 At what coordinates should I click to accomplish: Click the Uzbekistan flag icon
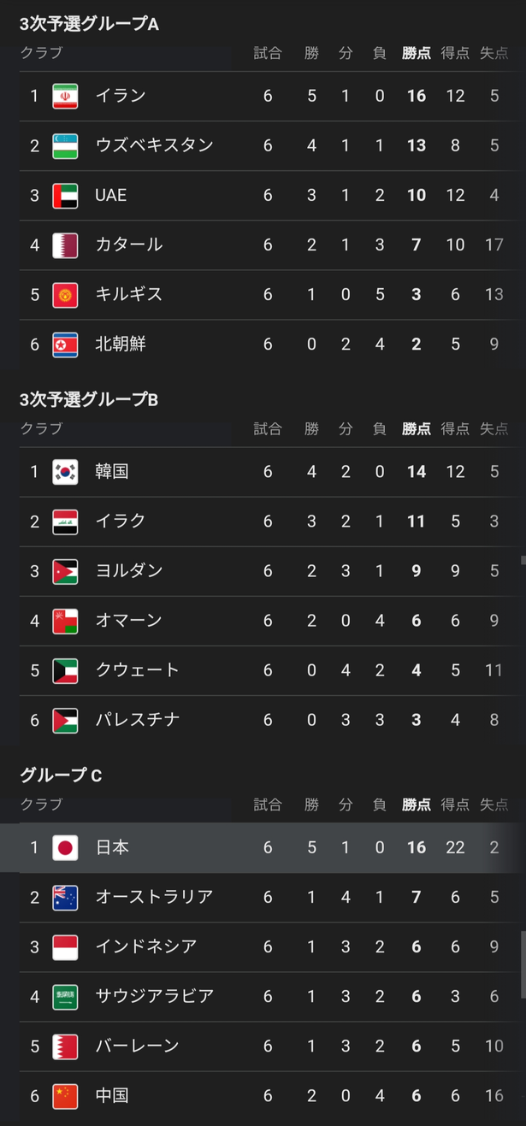[65, 145]
